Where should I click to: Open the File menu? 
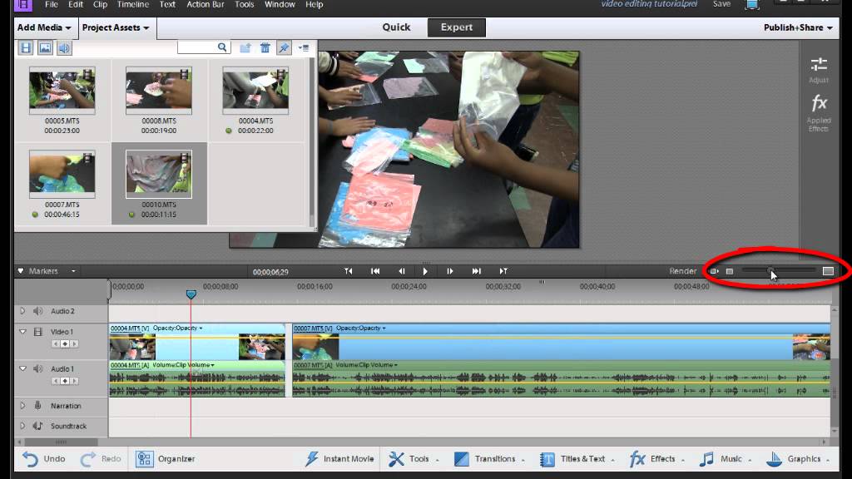52,4
